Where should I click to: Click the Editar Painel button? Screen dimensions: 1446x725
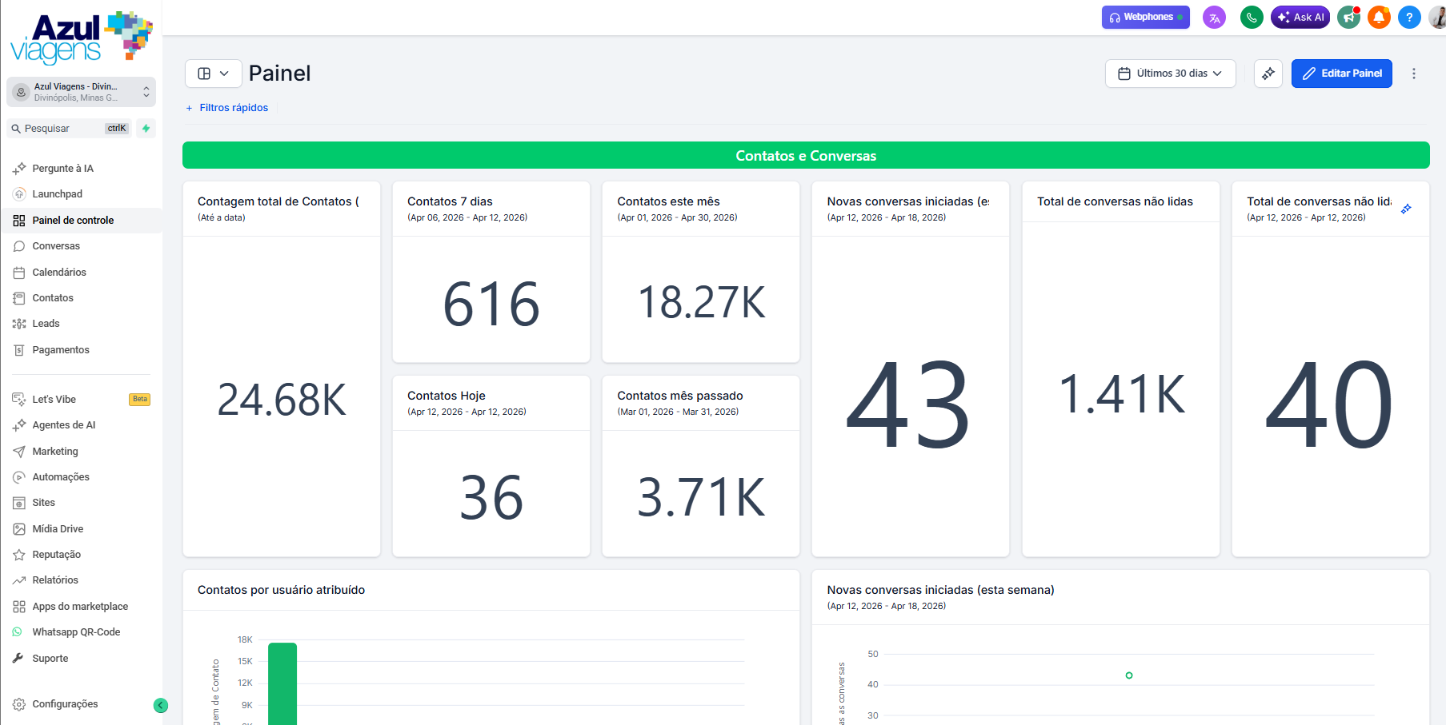click(1341, 74)
